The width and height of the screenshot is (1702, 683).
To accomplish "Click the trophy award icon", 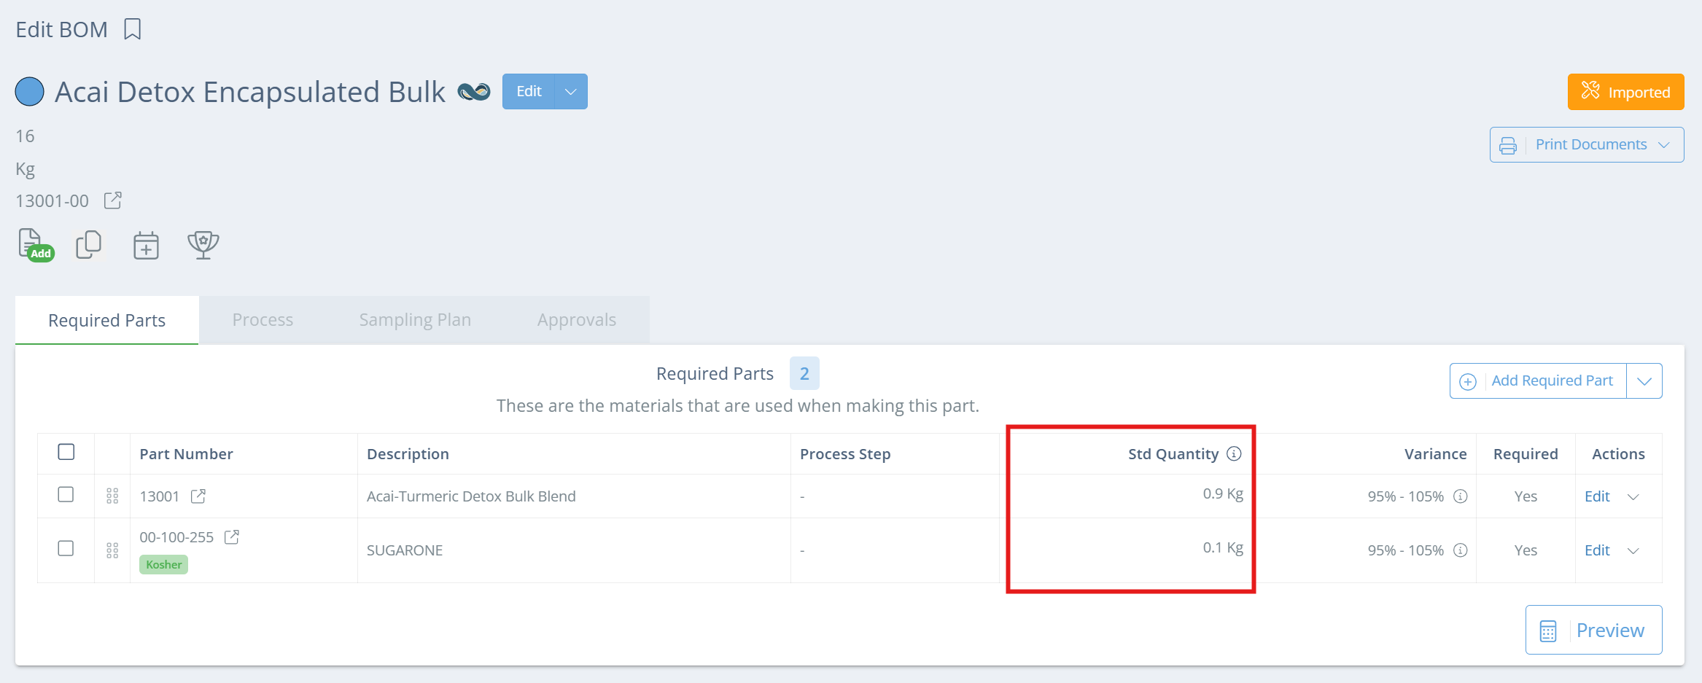I will pyautogui.click(x=203, y=245).
